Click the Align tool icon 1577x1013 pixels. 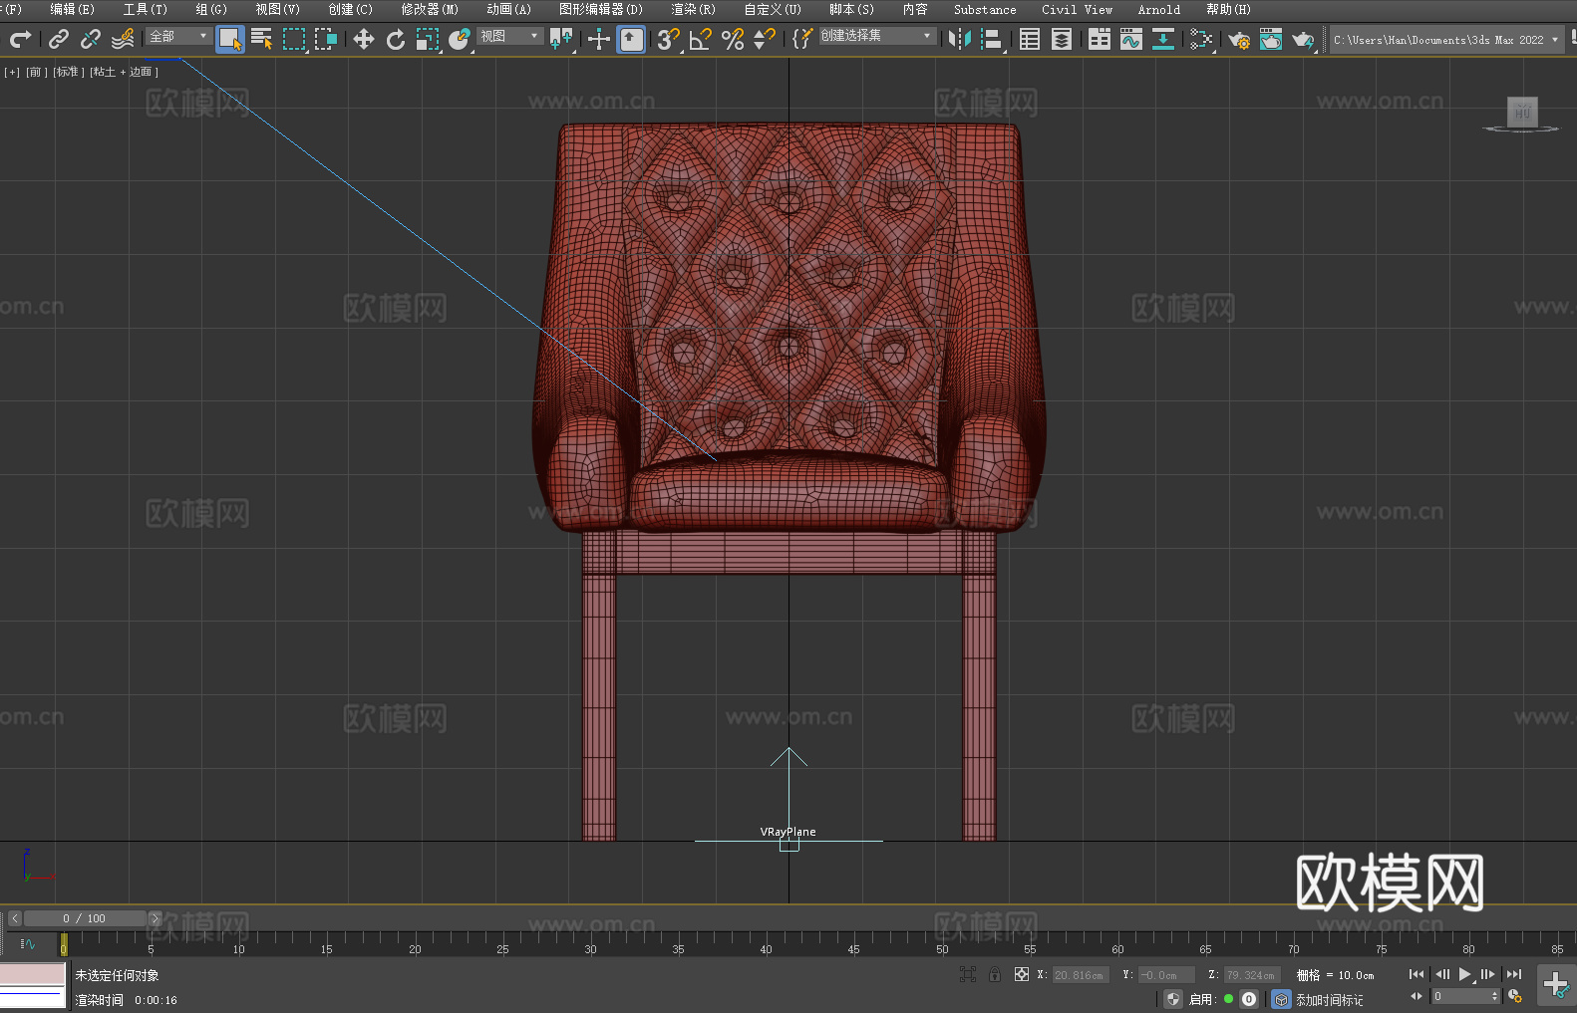992,39
